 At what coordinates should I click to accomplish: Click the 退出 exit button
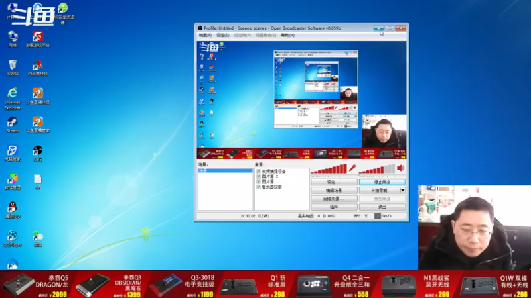pos(382,207)
